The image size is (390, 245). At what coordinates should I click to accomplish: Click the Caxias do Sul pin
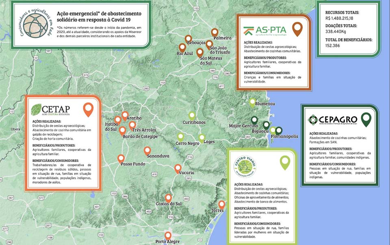168,199
